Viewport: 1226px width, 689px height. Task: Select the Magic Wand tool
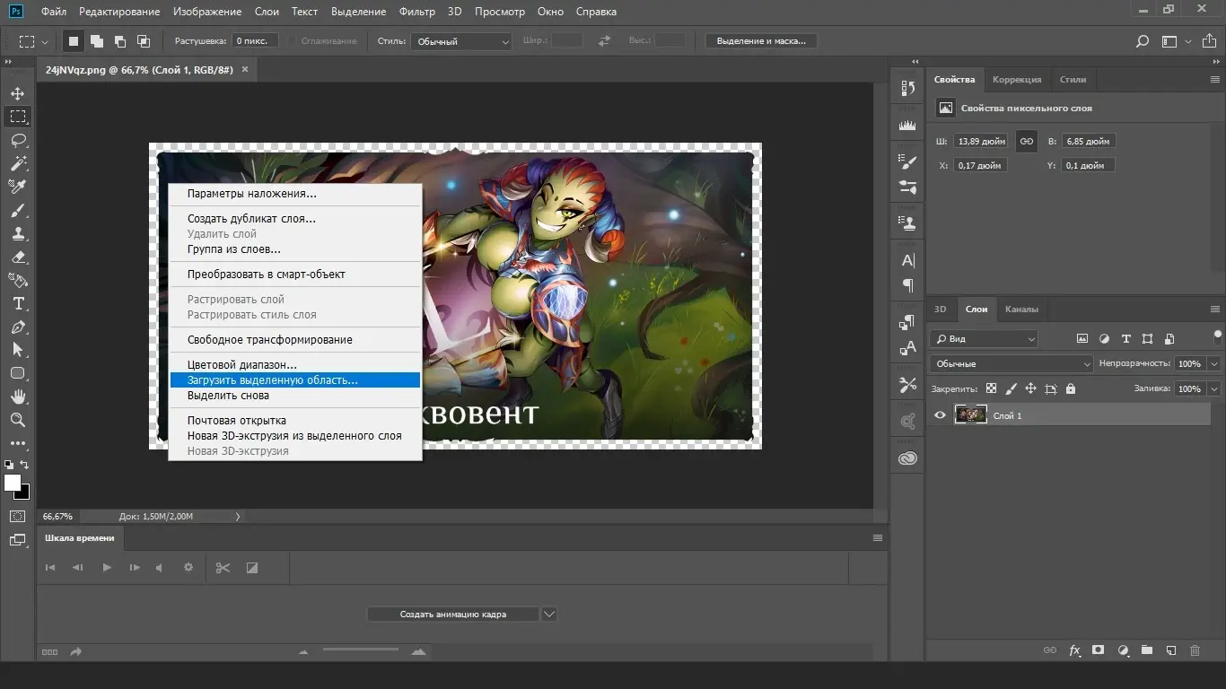click(18, 163)
